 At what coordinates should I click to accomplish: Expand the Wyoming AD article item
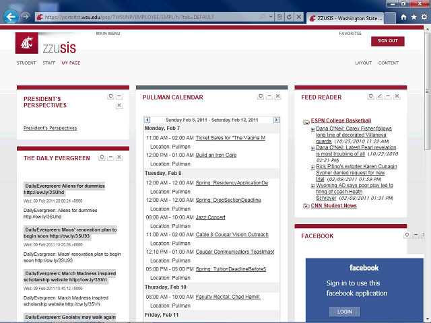point(312,186)
